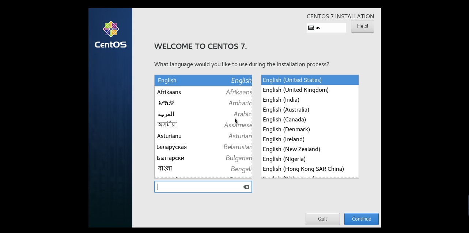
Task: Click the Quit button
Action: (x=322, y=219)
